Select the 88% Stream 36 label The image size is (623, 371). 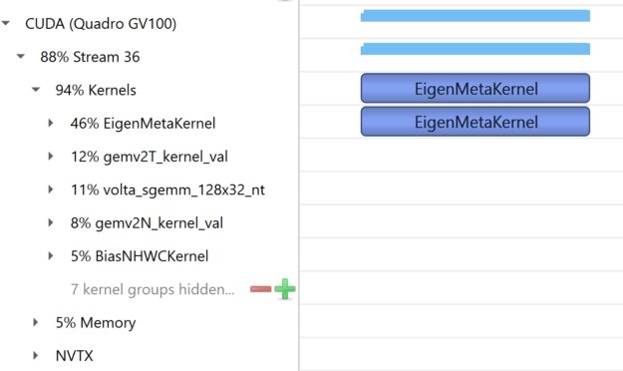pos(90,57)
